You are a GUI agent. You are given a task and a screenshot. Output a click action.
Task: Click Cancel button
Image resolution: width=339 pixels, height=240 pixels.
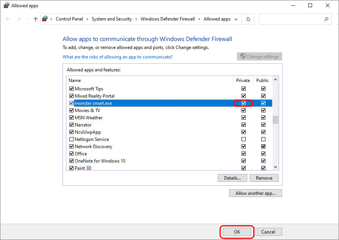(268, 232)
